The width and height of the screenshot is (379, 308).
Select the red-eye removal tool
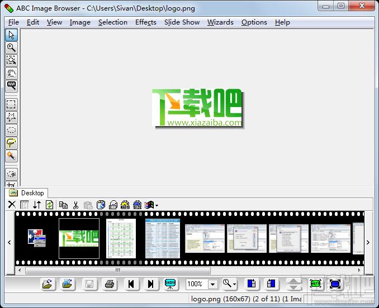pos(11,174)
